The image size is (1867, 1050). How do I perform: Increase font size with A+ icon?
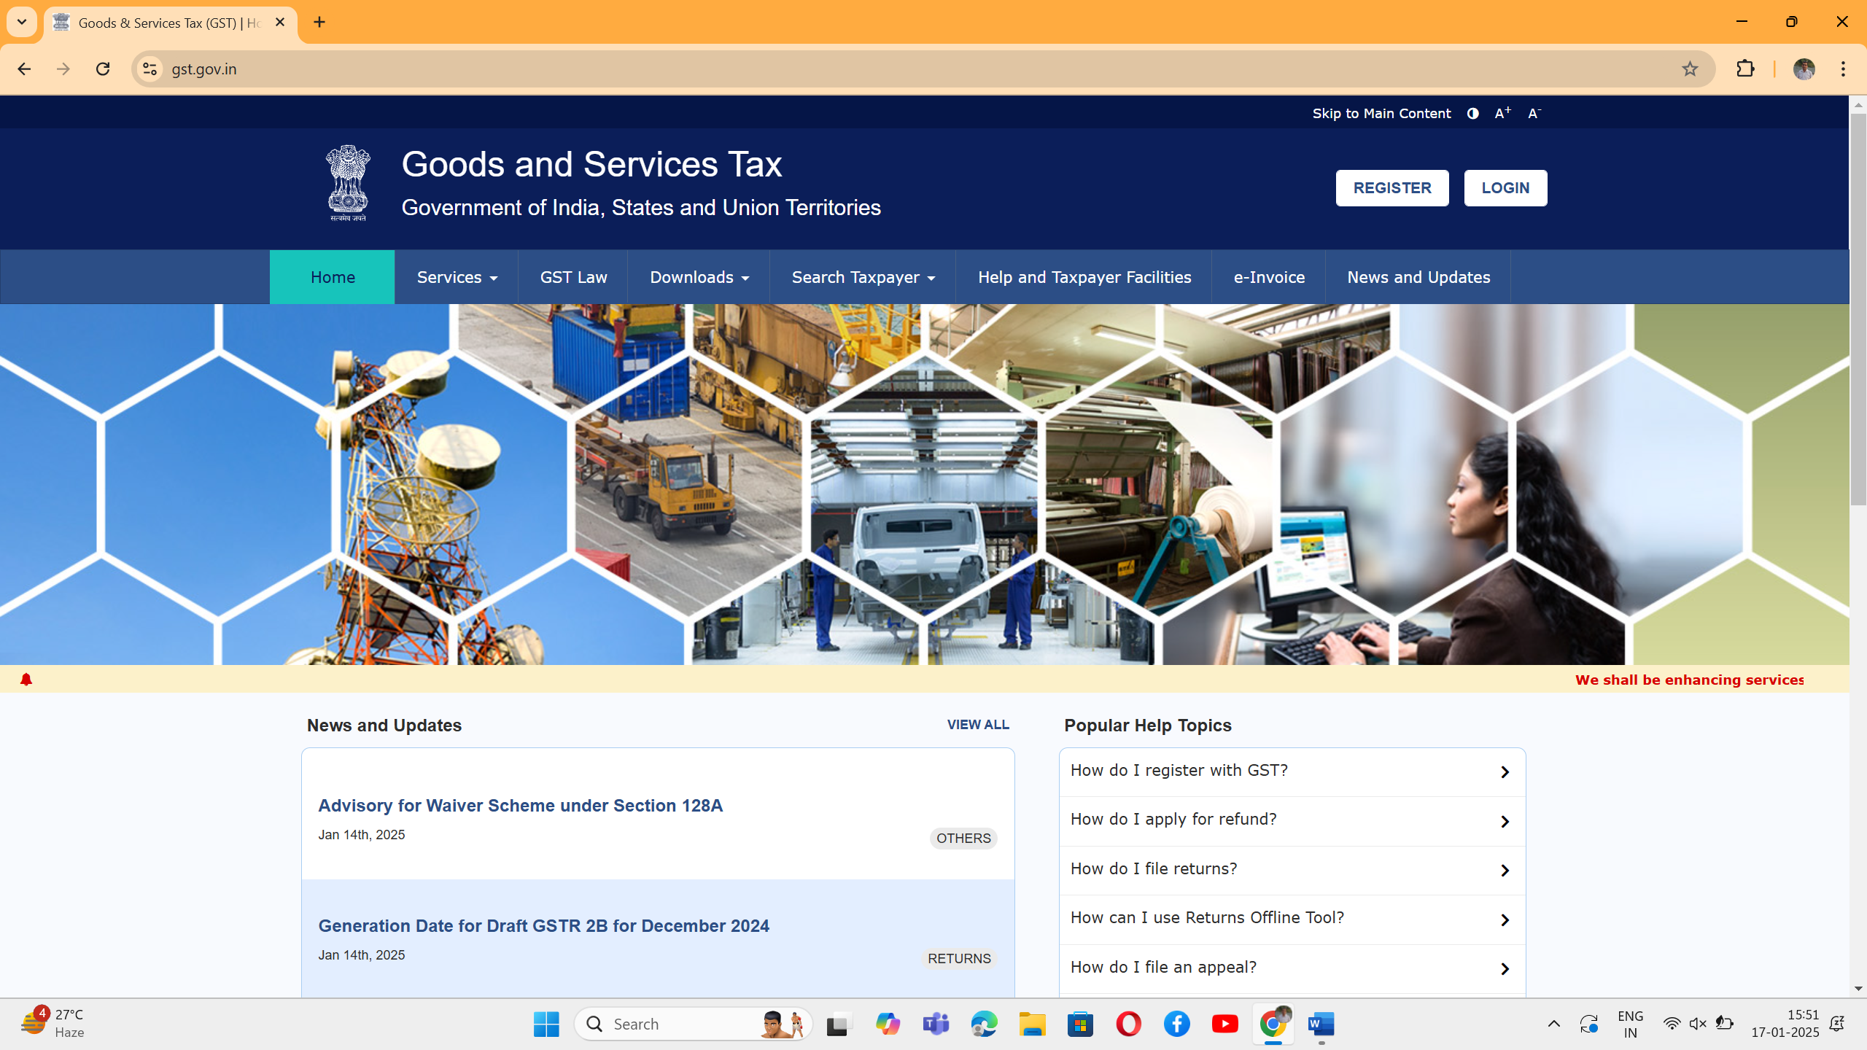coord(1502,113)
